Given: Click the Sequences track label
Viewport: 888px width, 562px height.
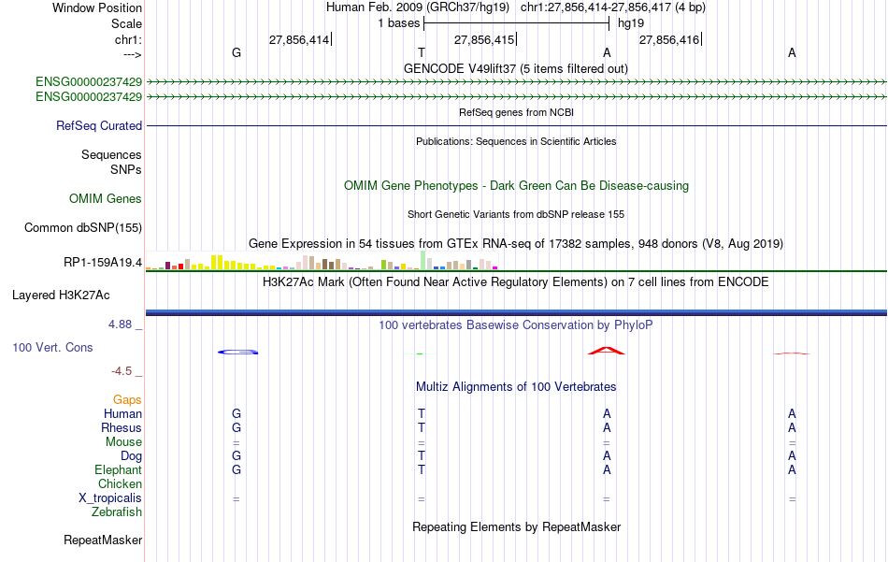Looking at the screenshot, I should pyautogui.click(x=111, y=154).
